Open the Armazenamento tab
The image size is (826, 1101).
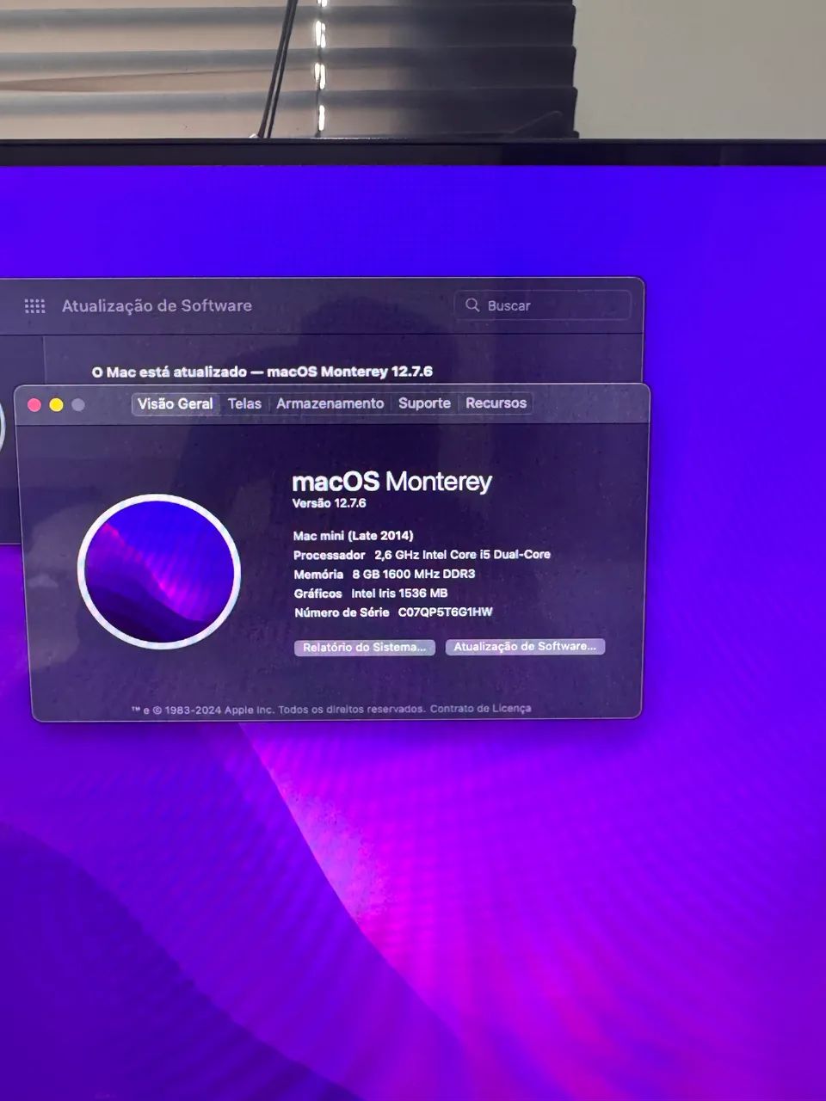pos(330,403)
